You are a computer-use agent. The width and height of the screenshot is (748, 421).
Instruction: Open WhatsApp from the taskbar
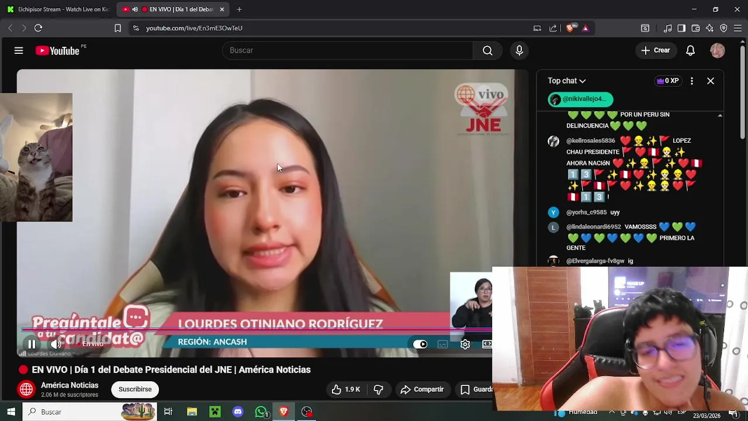[x=261, y=412]
